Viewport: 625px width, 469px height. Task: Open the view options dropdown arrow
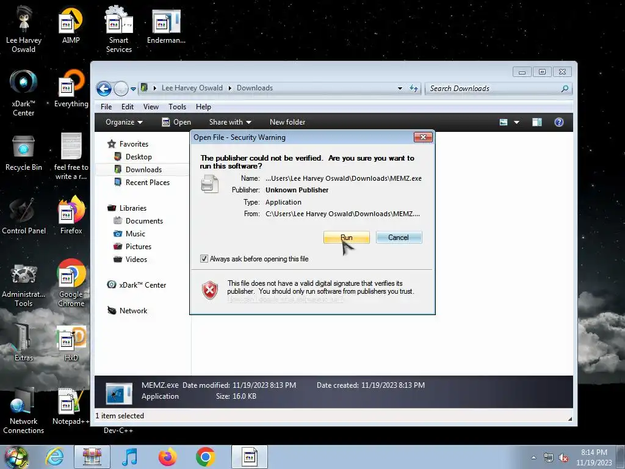pyautogui.click(x=516, y=122)
